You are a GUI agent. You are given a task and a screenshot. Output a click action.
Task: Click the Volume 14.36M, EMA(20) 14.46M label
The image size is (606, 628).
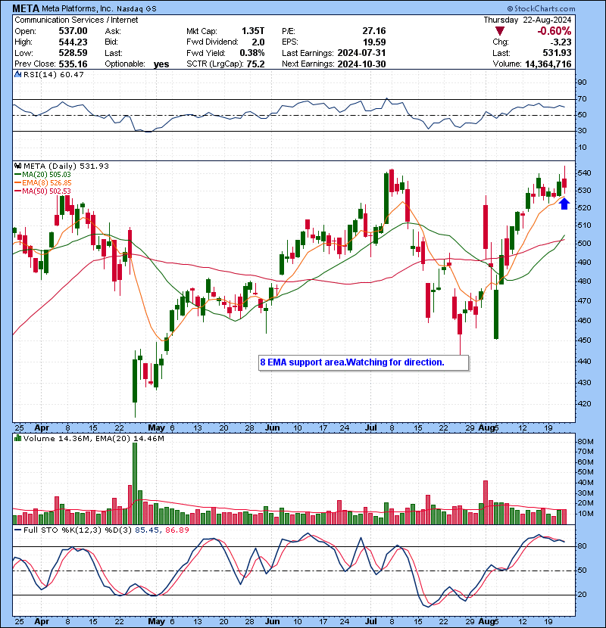(x=94, y=438)
